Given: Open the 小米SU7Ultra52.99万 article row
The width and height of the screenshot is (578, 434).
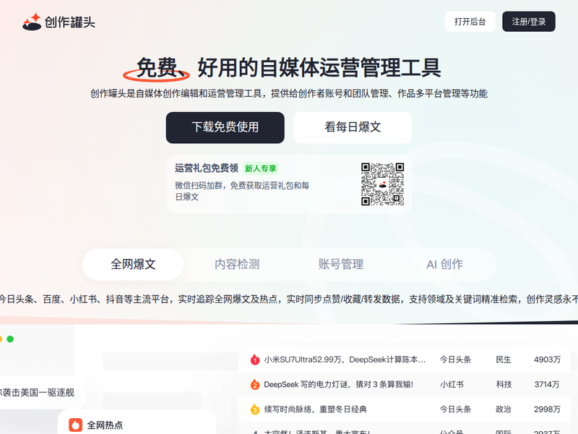Looking at the screenshot, I should tap(405, 359).
